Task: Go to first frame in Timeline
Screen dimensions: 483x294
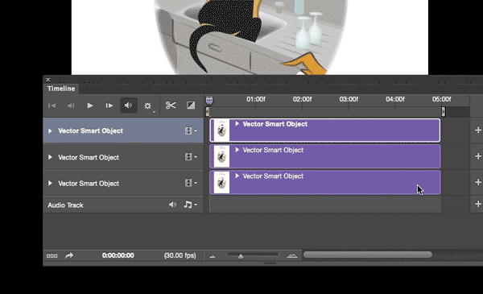Action: [52, 106]
